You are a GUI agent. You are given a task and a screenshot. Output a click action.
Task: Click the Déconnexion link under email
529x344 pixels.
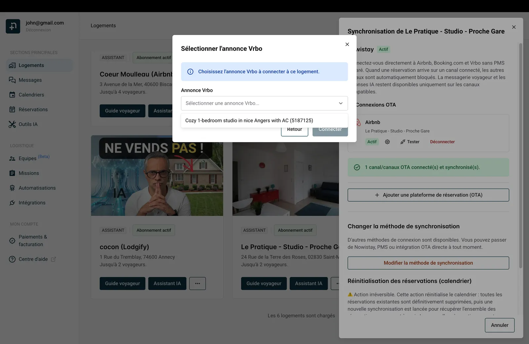[38, 30]
